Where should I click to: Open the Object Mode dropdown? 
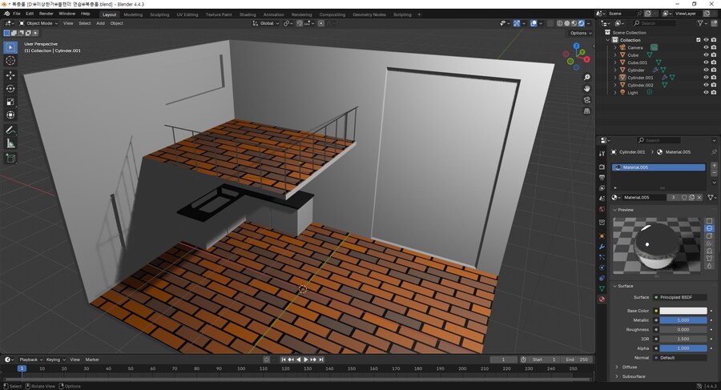point(40,23)
